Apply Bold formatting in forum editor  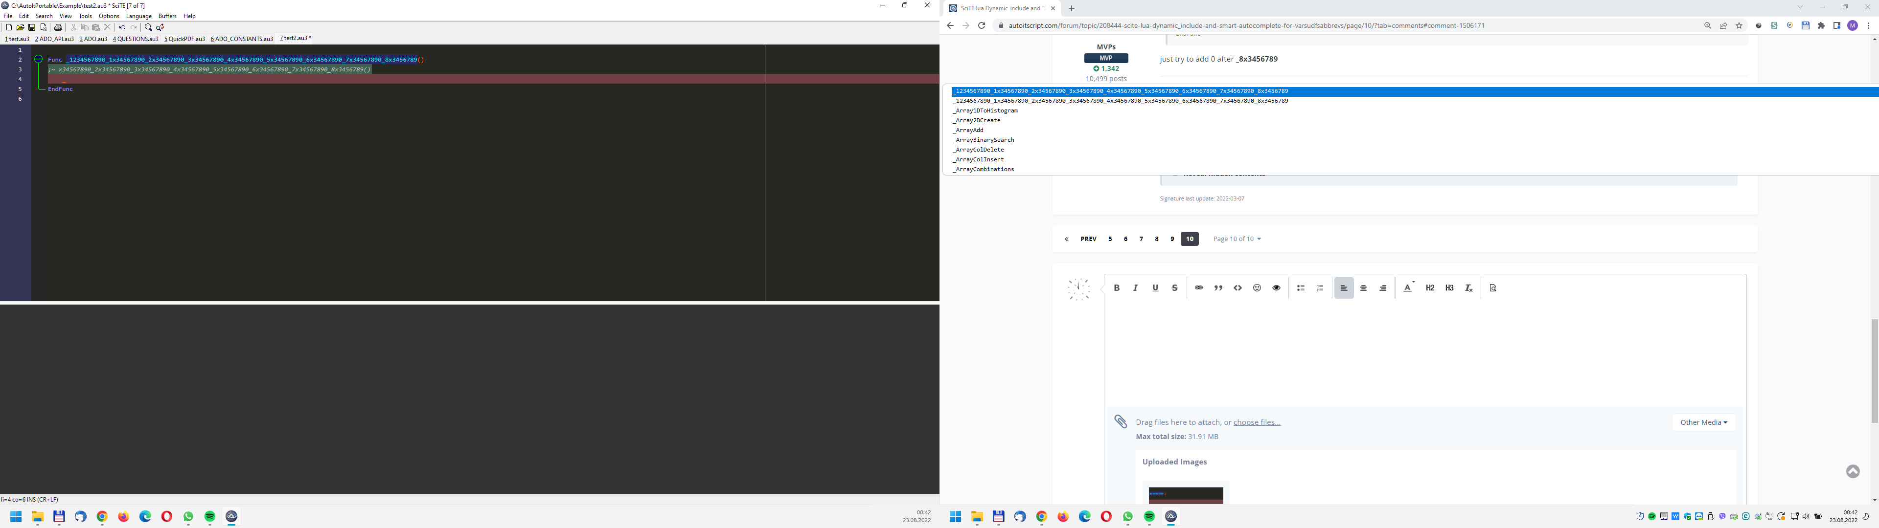(1116, 288)
